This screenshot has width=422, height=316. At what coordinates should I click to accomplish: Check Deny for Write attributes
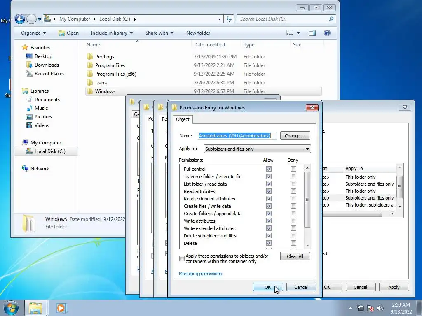pyautogui.click(x=293, y=221)
